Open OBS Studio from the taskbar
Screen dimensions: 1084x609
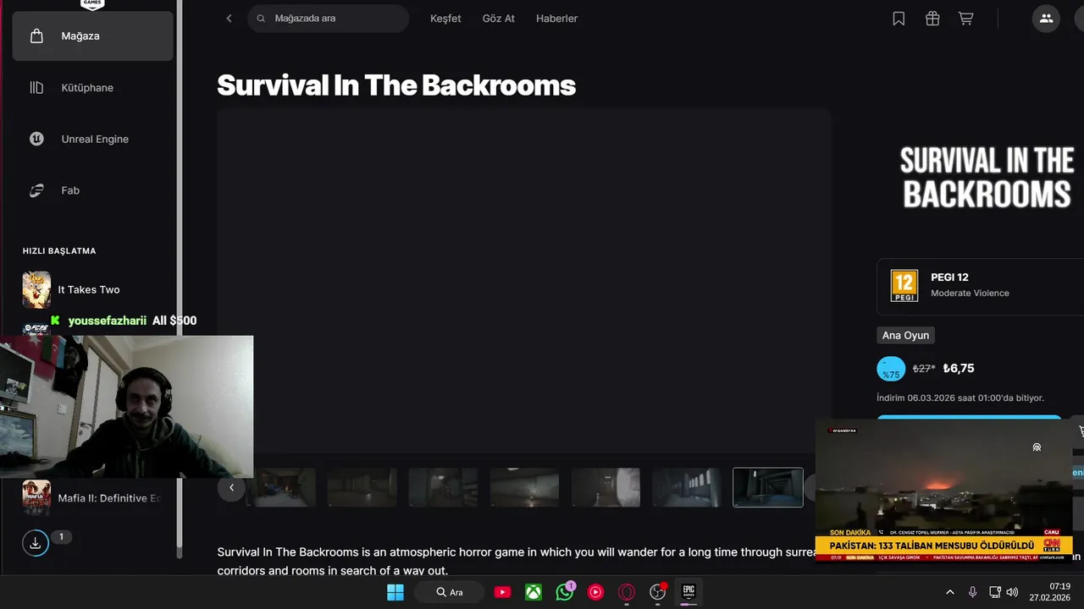(658, 592)
